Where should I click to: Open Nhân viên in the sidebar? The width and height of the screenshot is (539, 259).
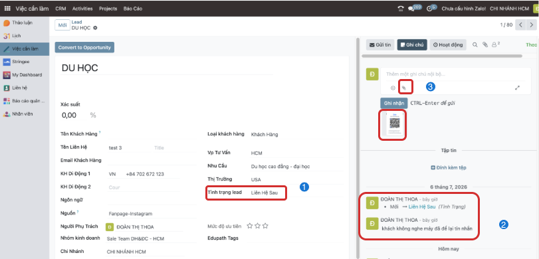(x=23, y=114)
